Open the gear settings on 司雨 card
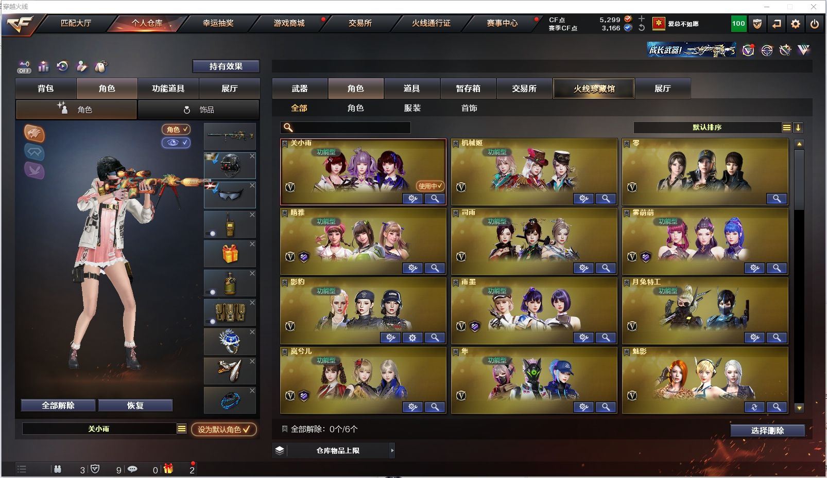 [x=583, y=268]
